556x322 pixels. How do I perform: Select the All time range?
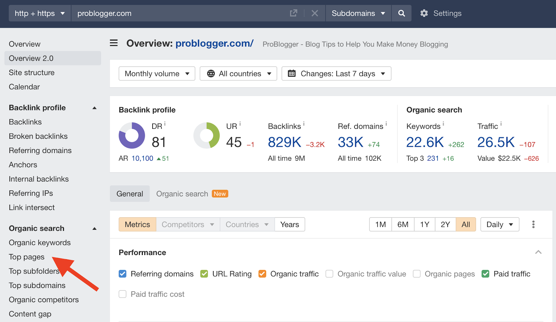pos(466,224)
